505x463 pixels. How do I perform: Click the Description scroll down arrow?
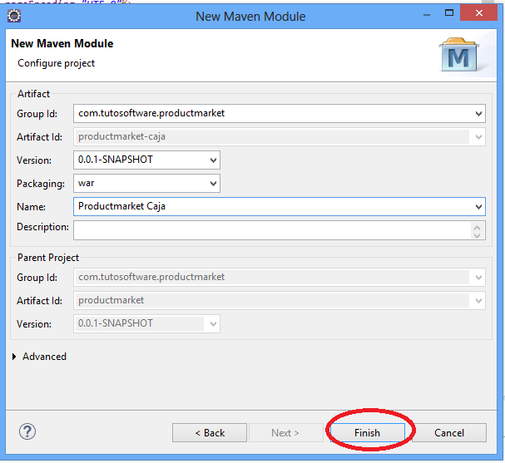tap(477, 235)
